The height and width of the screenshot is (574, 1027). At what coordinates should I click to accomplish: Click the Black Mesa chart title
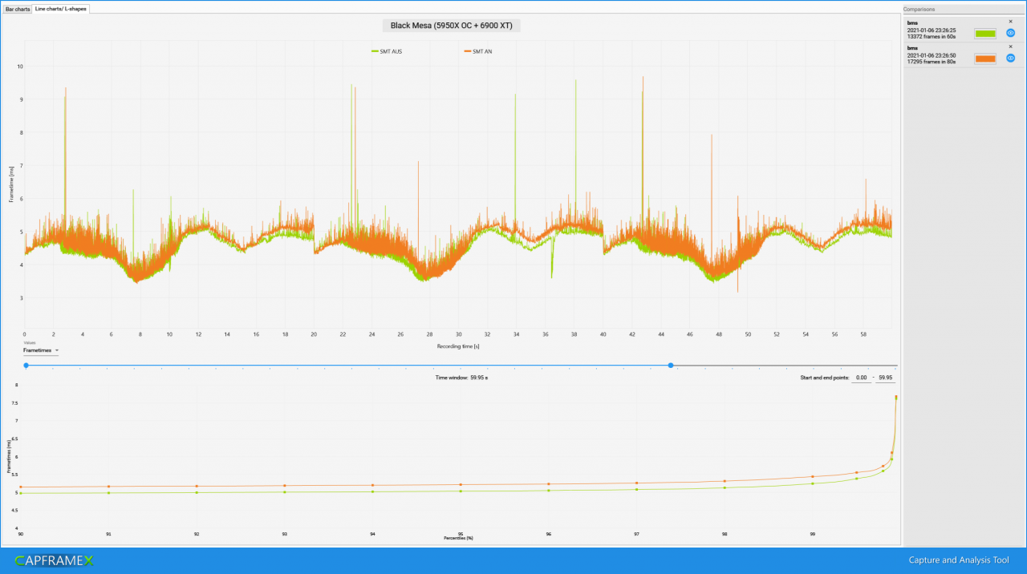pos(452,26)
